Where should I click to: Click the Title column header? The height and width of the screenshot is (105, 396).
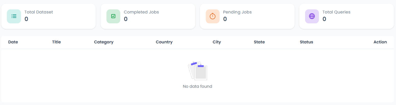pos(56,42)
